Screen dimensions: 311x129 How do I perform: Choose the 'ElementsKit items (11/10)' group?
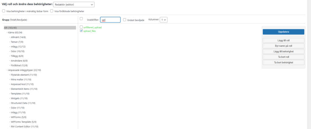[x=24, y=89]
